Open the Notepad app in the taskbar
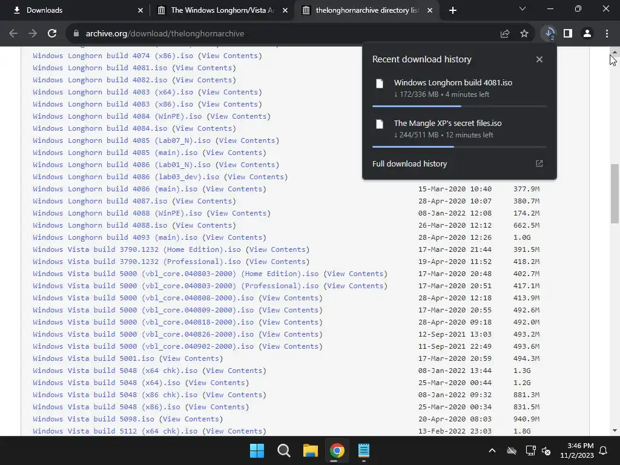The height and width of the screenshot is (465, 620). click(x=363, y=450)
